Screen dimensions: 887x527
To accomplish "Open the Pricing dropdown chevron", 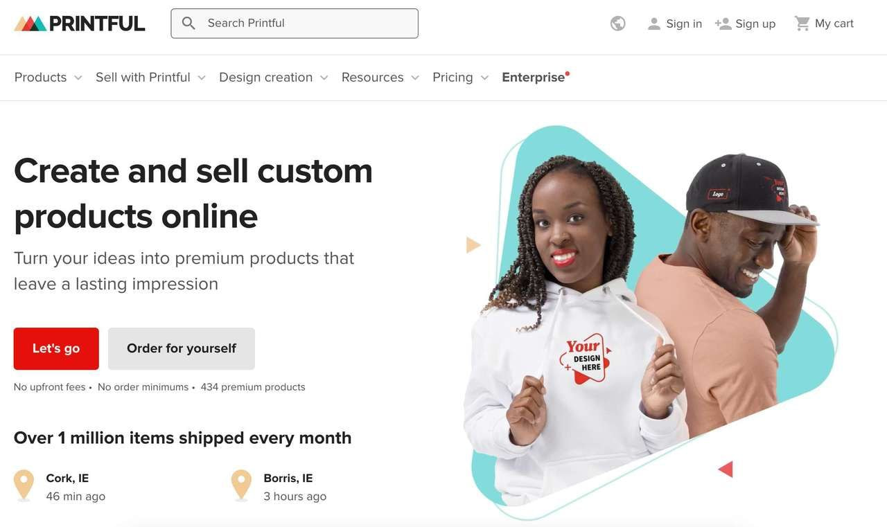I will click(x=484, y=78).
